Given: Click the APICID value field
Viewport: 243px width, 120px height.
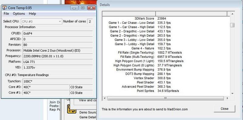Looking at the screenshot, I should (58, 39).
